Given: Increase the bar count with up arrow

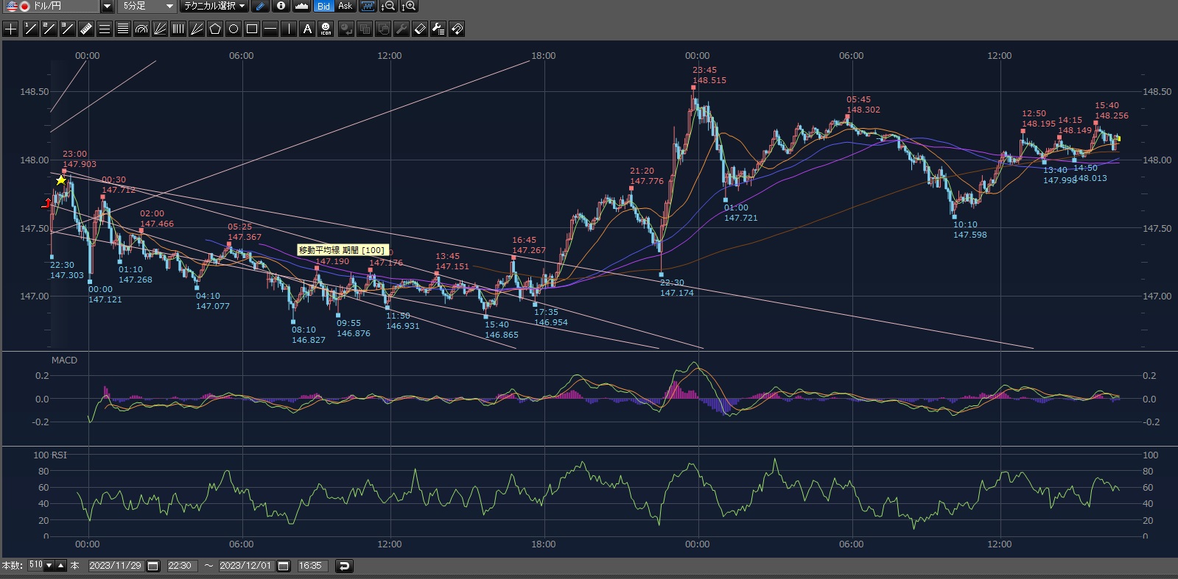Looking at the screenshot, I should pyautogui.click(x=61, y=566).
